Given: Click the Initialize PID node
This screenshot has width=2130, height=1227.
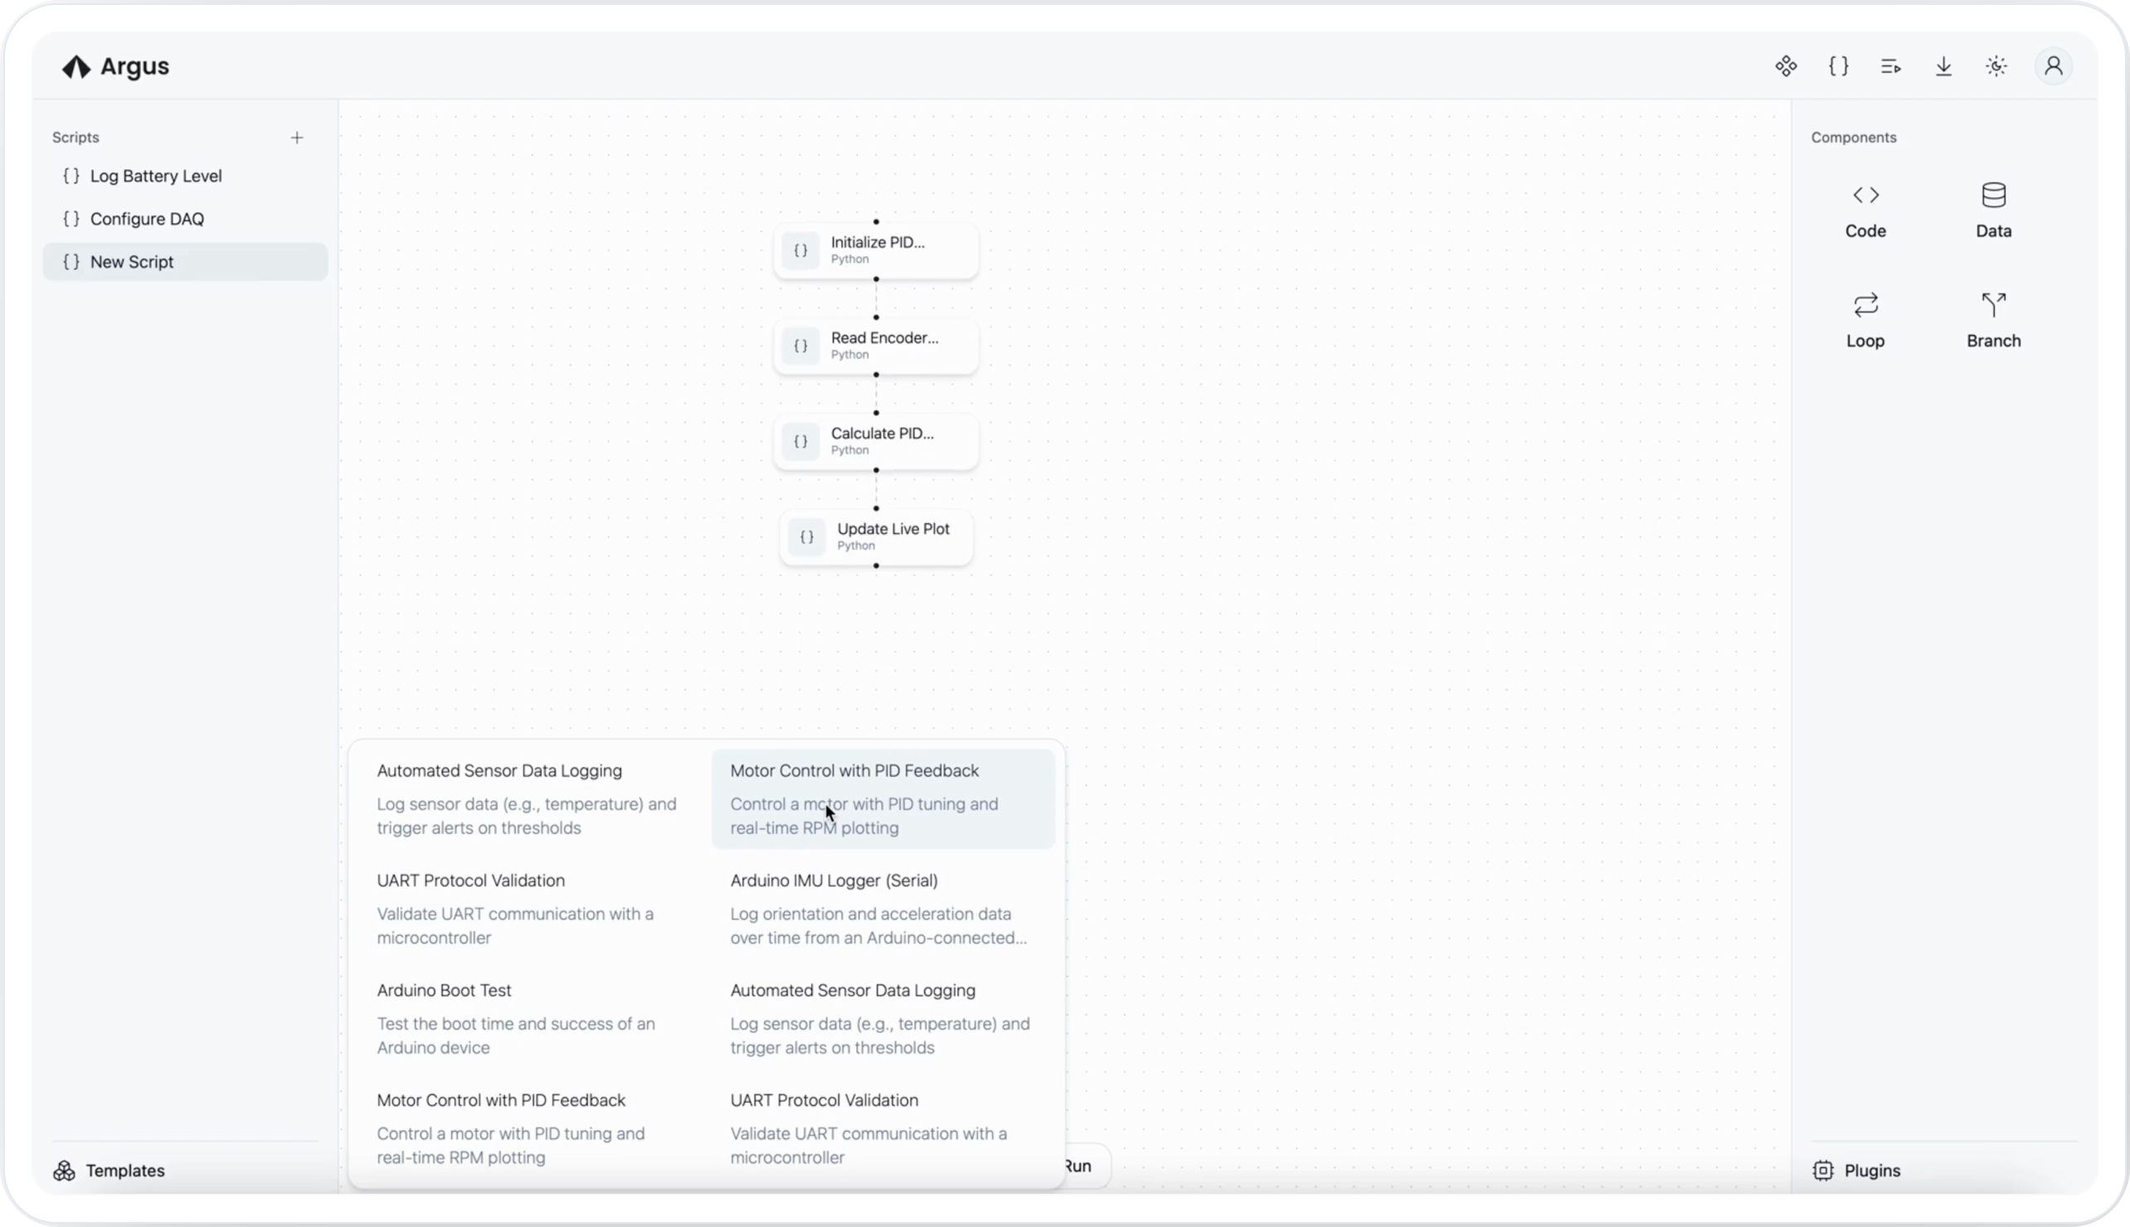Looking at the screenshot, I should click(x=877, y=250).
